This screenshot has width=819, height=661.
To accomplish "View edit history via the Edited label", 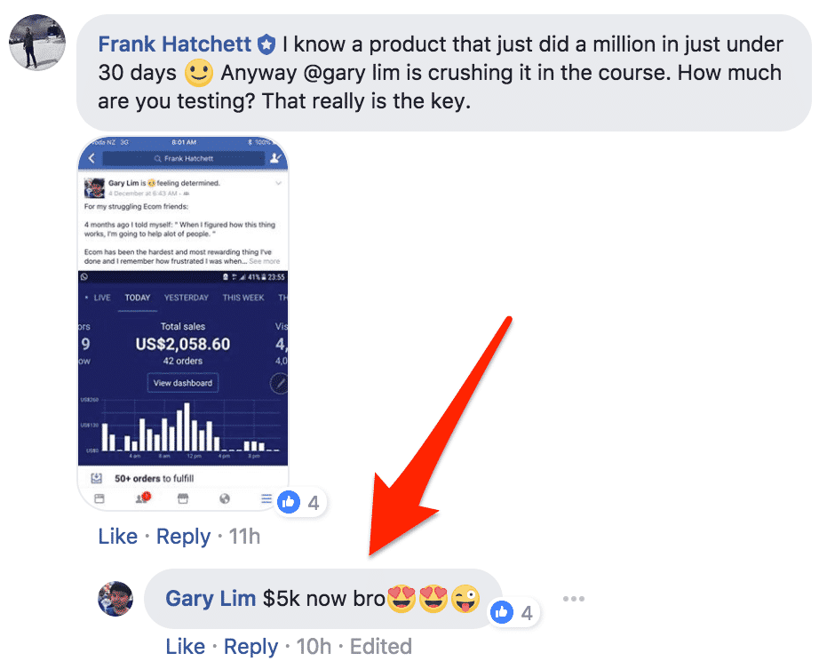I will tap(381, 647).
